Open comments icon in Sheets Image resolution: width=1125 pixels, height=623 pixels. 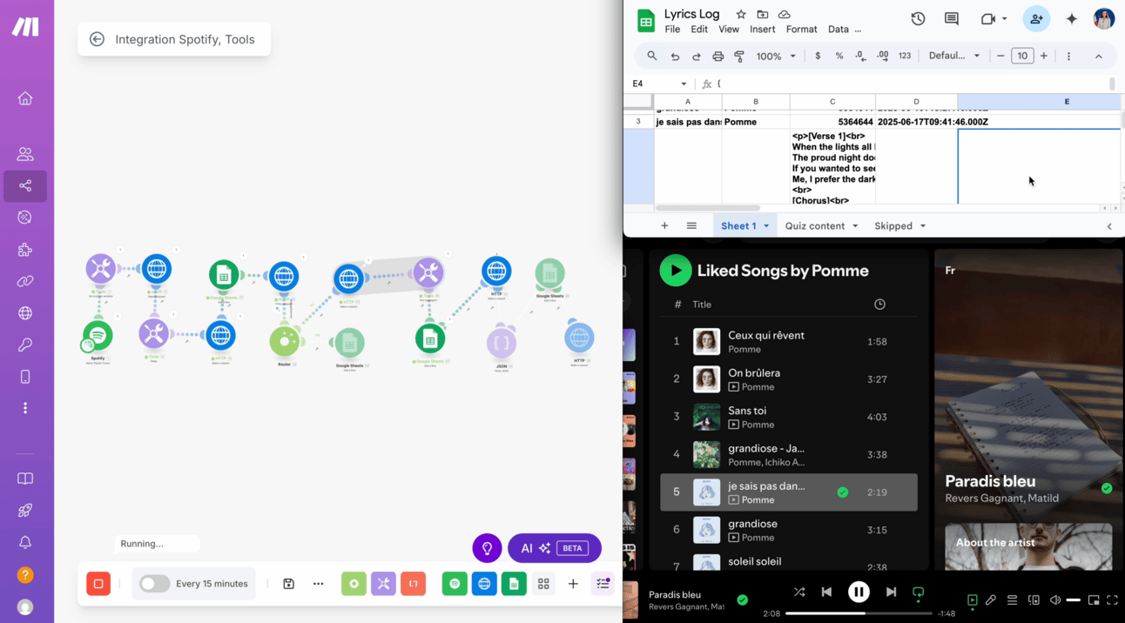[x=952, y=18]
